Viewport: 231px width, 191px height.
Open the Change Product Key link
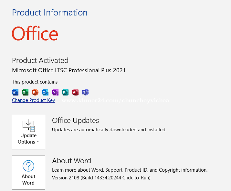[33, 100]
